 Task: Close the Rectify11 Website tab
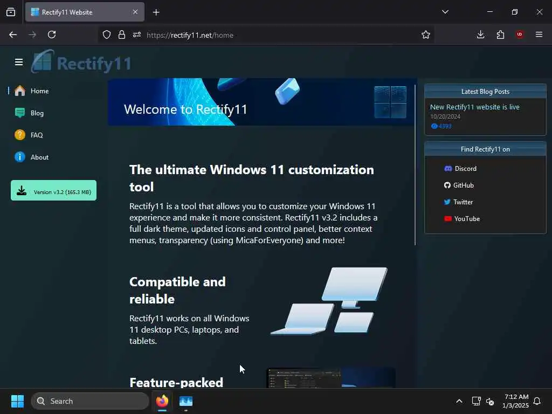[x=135, y=12]
